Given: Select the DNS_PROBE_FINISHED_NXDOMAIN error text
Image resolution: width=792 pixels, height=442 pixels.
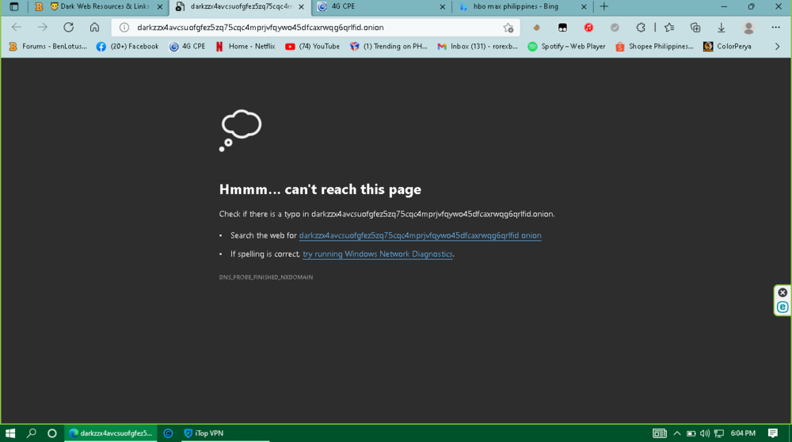Looking at the screenshot, I should [x=266, y=277].
